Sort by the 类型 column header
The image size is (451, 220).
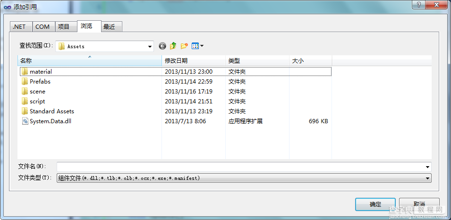coord(257,61)
